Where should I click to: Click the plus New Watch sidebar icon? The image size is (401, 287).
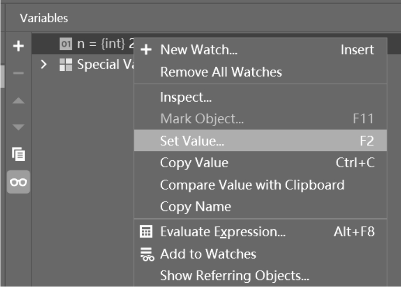tap(19, 46)
